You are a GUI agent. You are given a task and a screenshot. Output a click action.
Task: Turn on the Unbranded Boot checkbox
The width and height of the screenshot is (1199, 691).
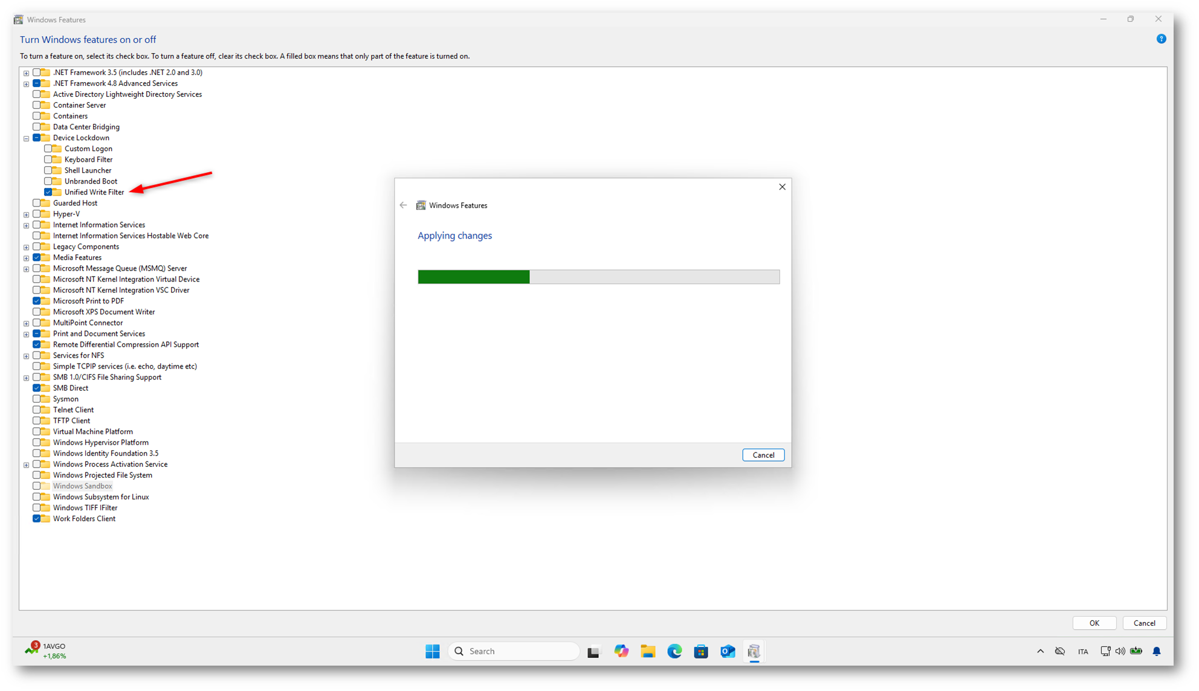(48, 181)
